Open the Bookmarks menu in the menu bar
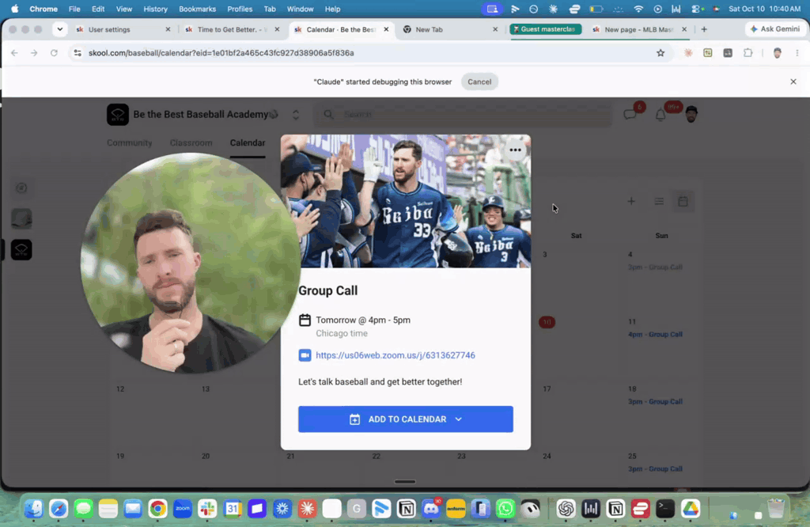This screenshot has height=527, width=810. click(x=197, y=9)
